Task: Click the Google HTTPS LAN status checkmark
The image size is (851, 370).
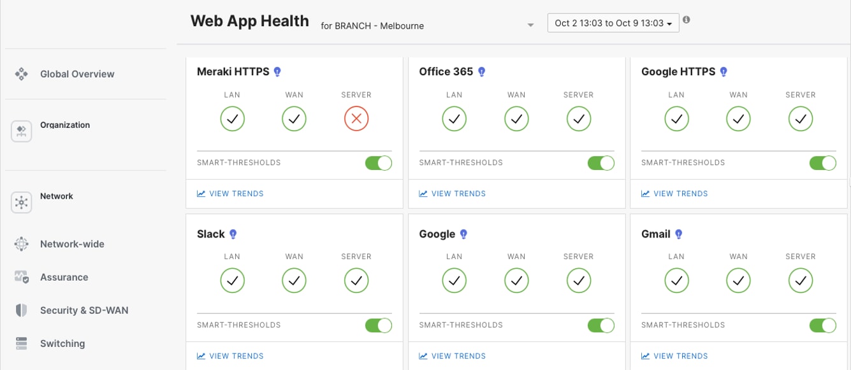Action: pyautogui.click(x=676, y=118)
